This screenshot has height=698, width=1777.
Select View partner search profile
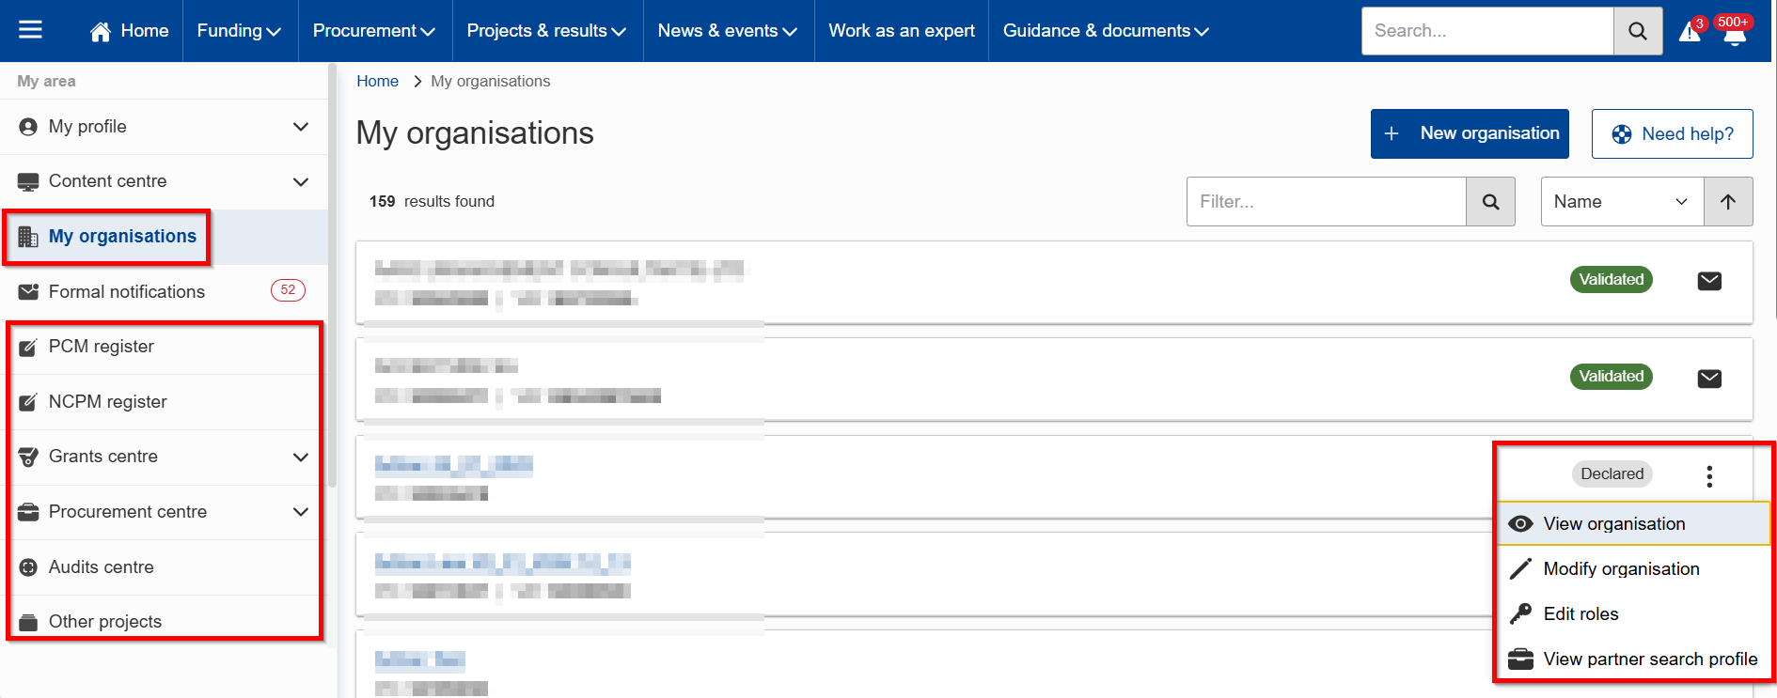click(x=1633, y=659)
